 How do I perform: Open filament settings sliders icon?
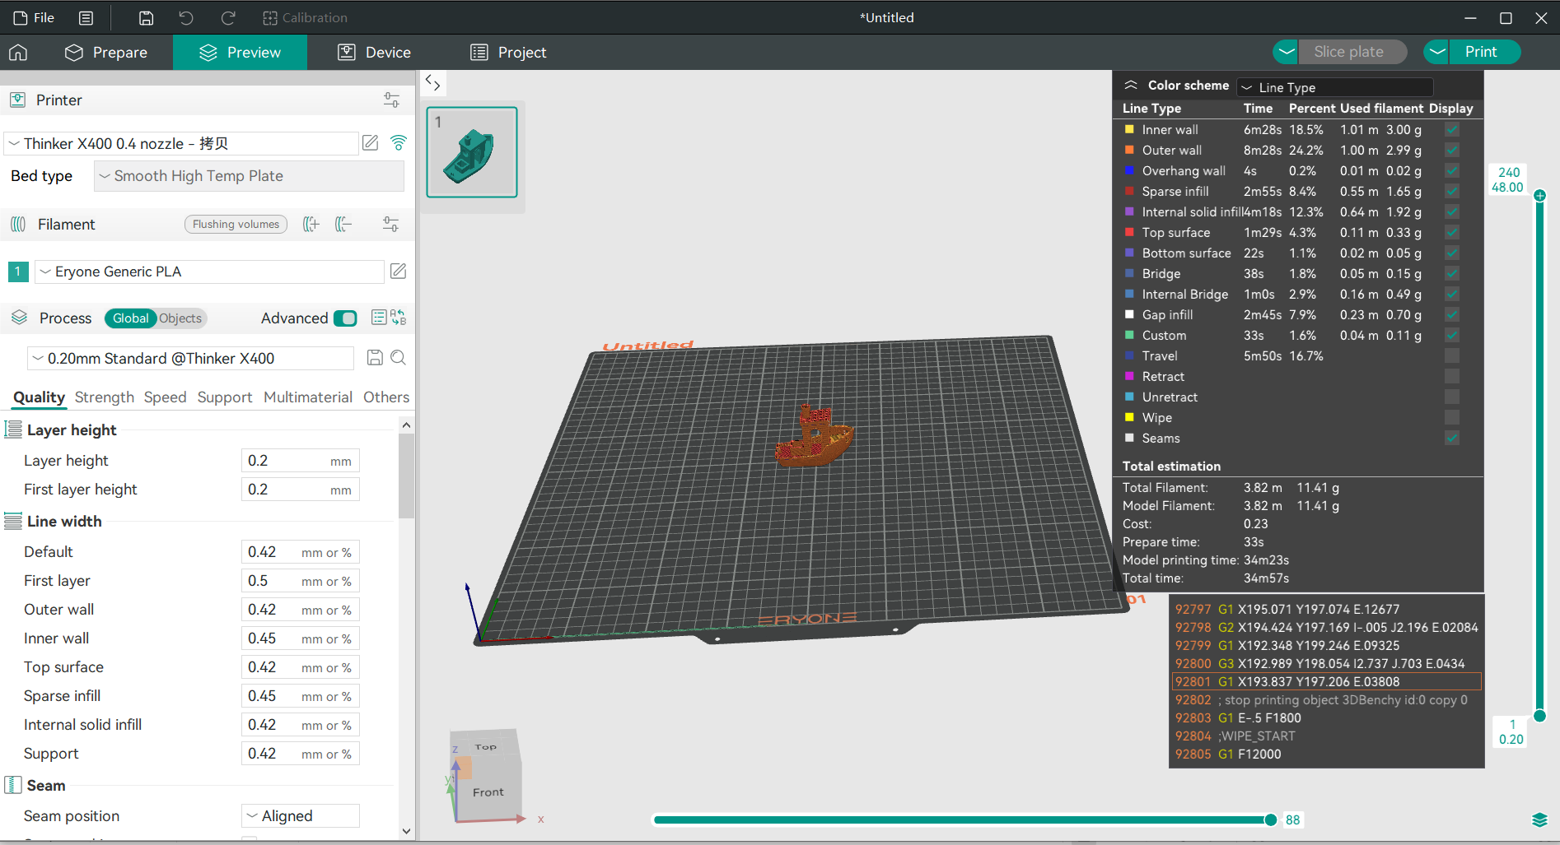(391, 224)
